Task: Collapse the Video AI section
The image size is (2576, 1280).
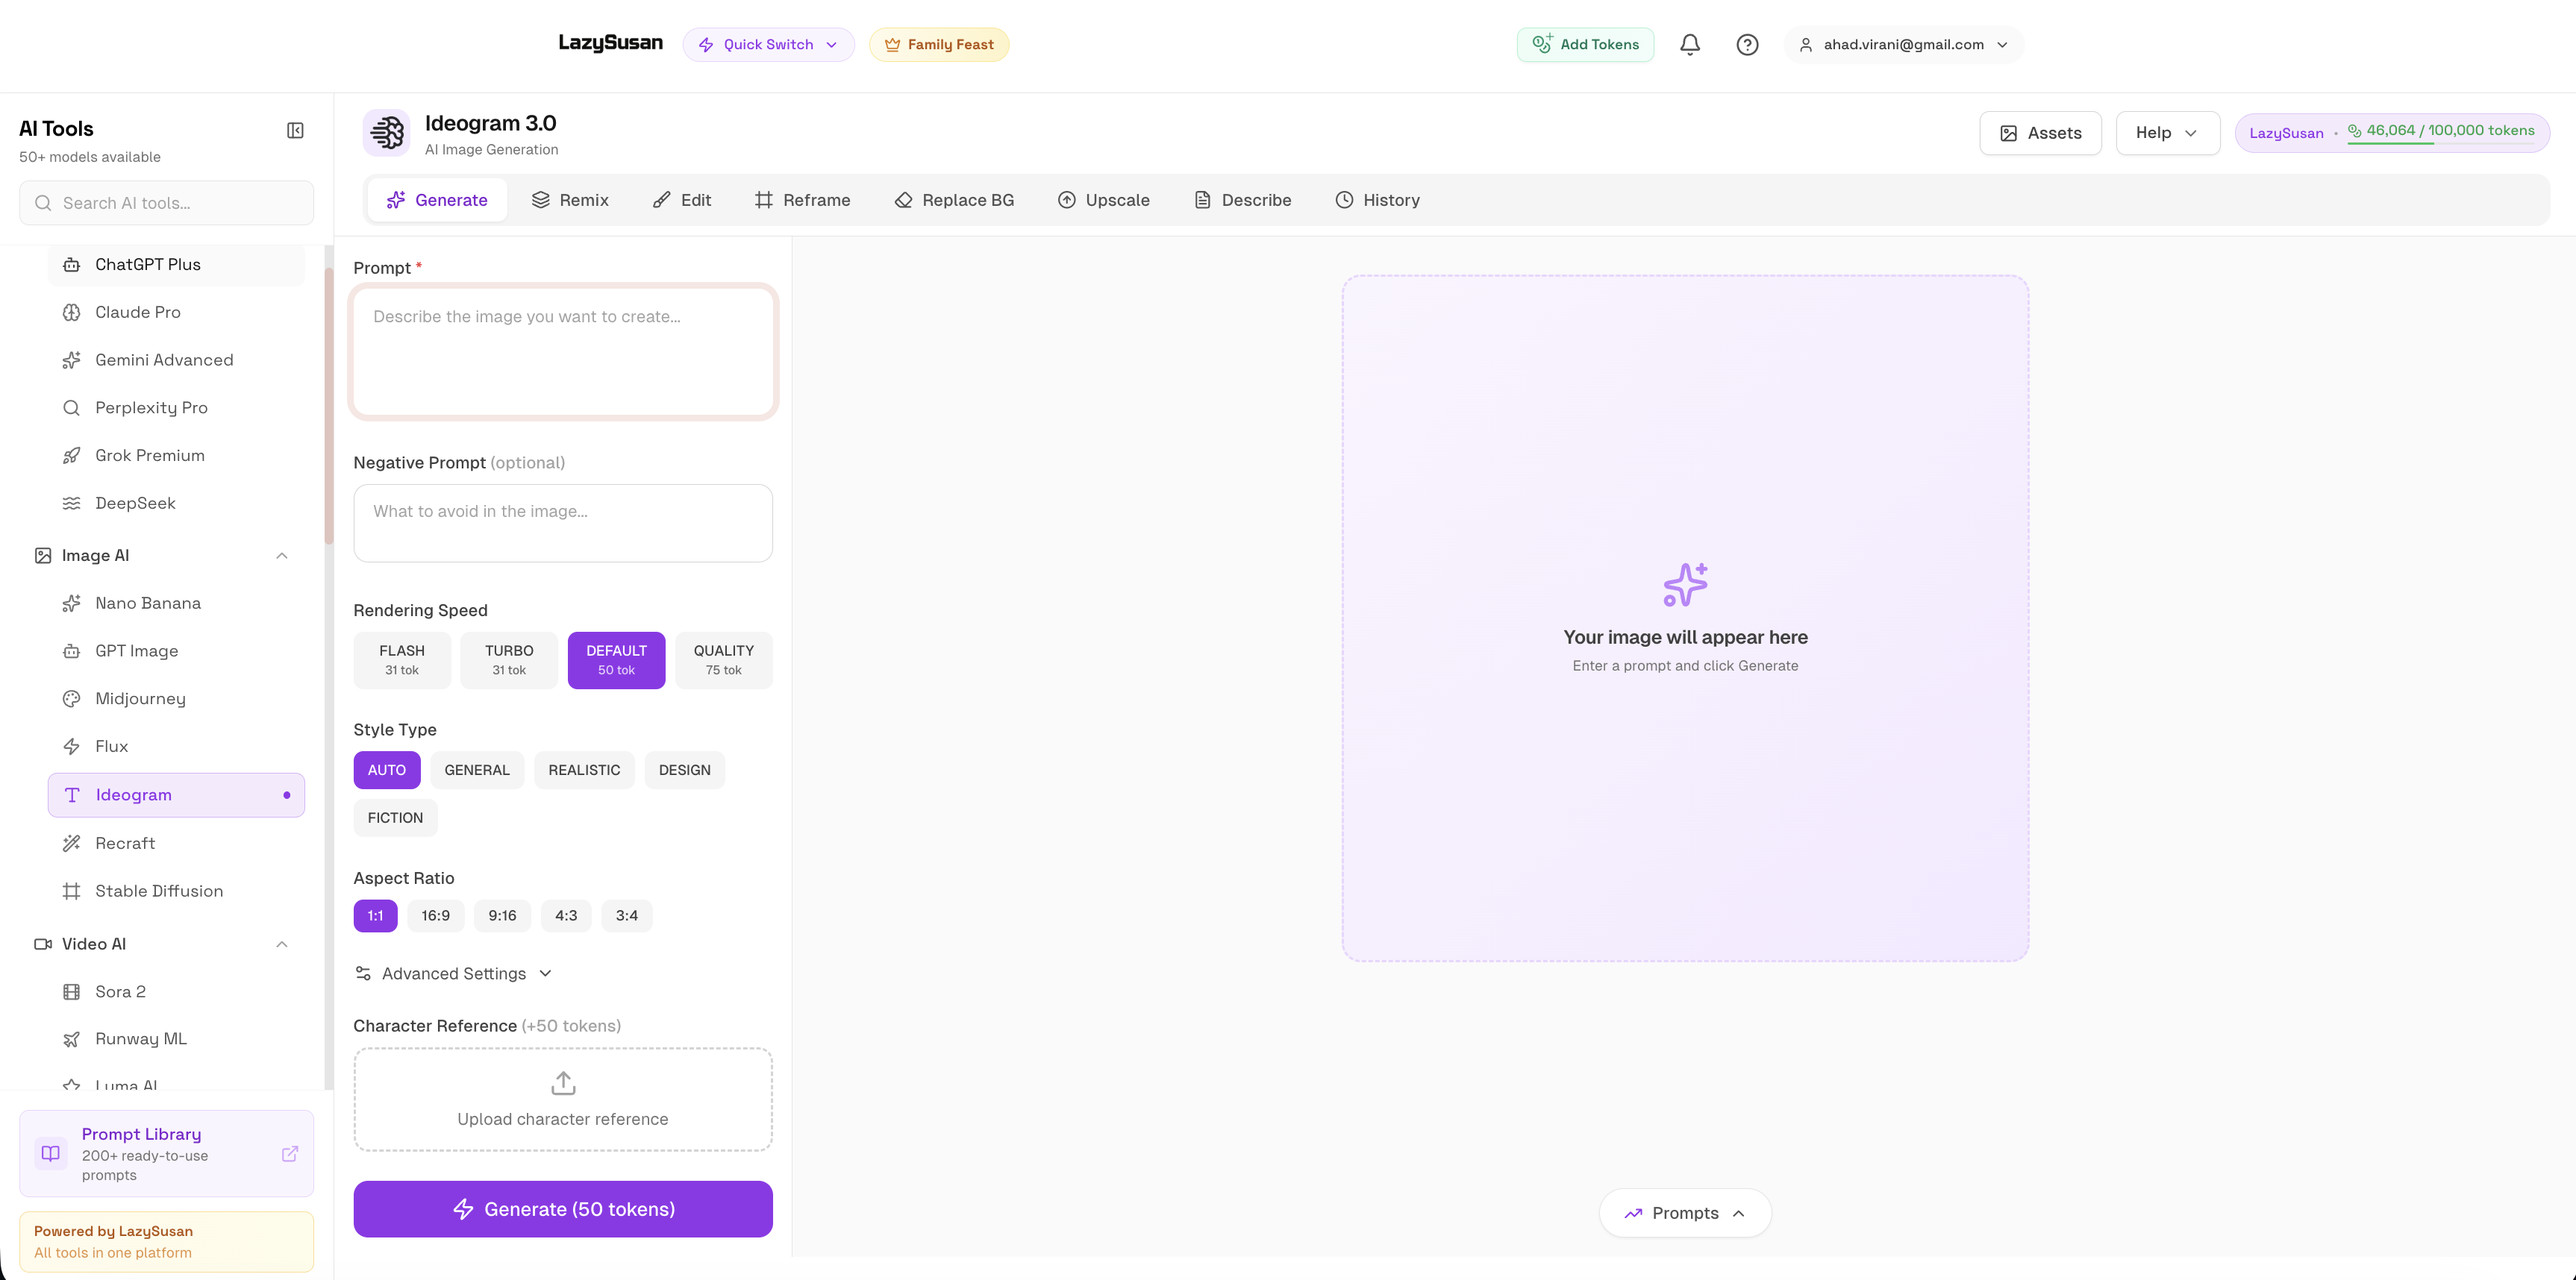Action: 281,944
